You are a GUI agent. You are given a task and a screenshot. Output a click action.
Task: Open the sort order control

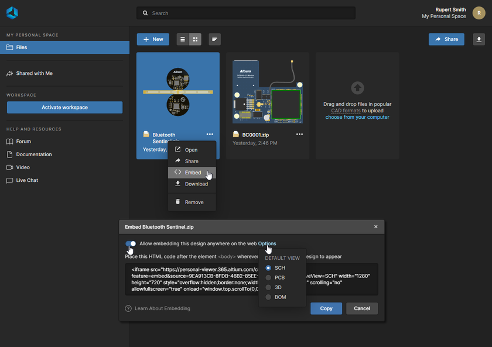(214, 39)
